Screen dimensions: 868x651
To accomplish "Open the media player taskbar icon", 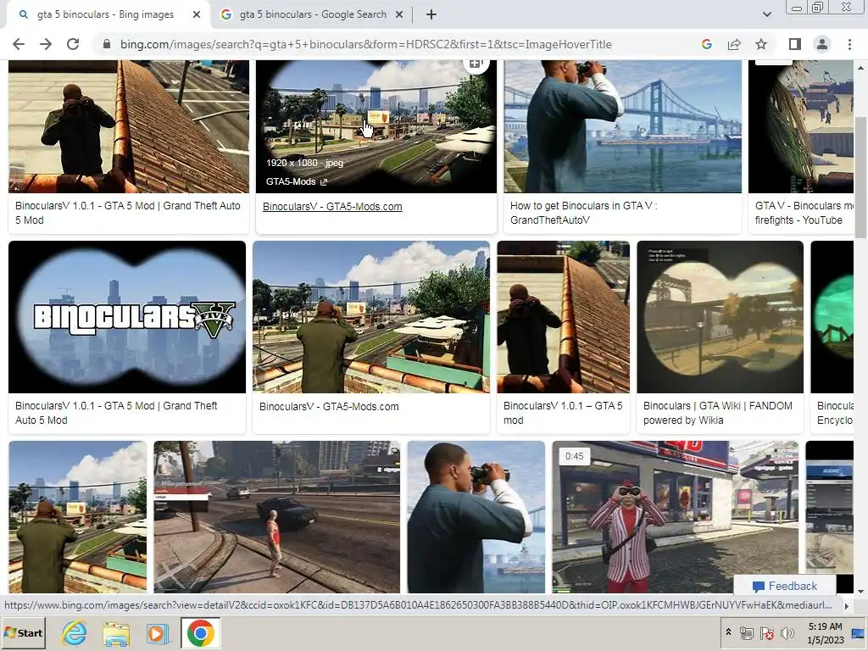I will pos(157,633).
